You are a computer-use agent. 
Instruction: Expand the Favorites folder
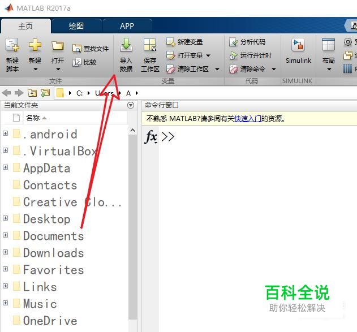coord(5,269)
